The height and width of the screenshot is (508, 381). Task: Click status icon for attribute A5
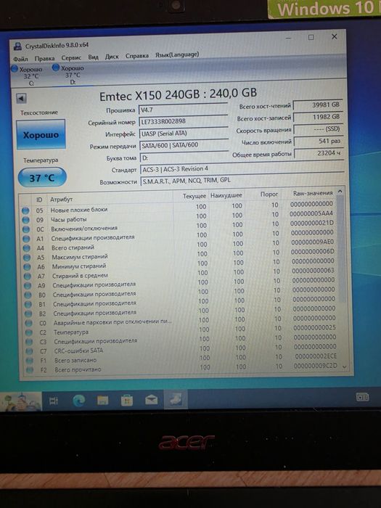27,258
